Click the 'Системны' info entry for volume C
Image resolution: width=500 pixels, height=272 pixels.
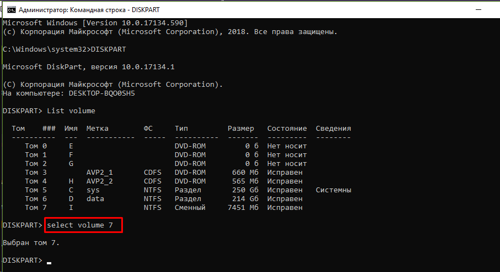click(x=333, y=190)
